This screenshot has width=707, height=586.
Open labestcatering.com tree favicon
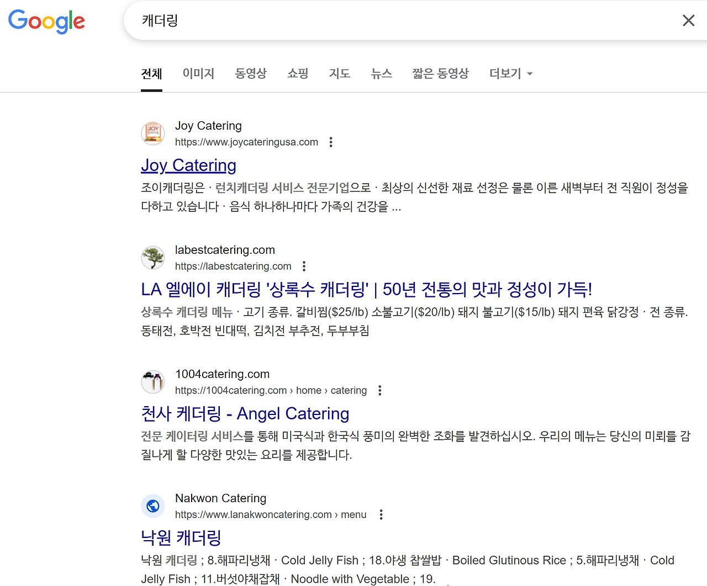click(x=153, y=258)
